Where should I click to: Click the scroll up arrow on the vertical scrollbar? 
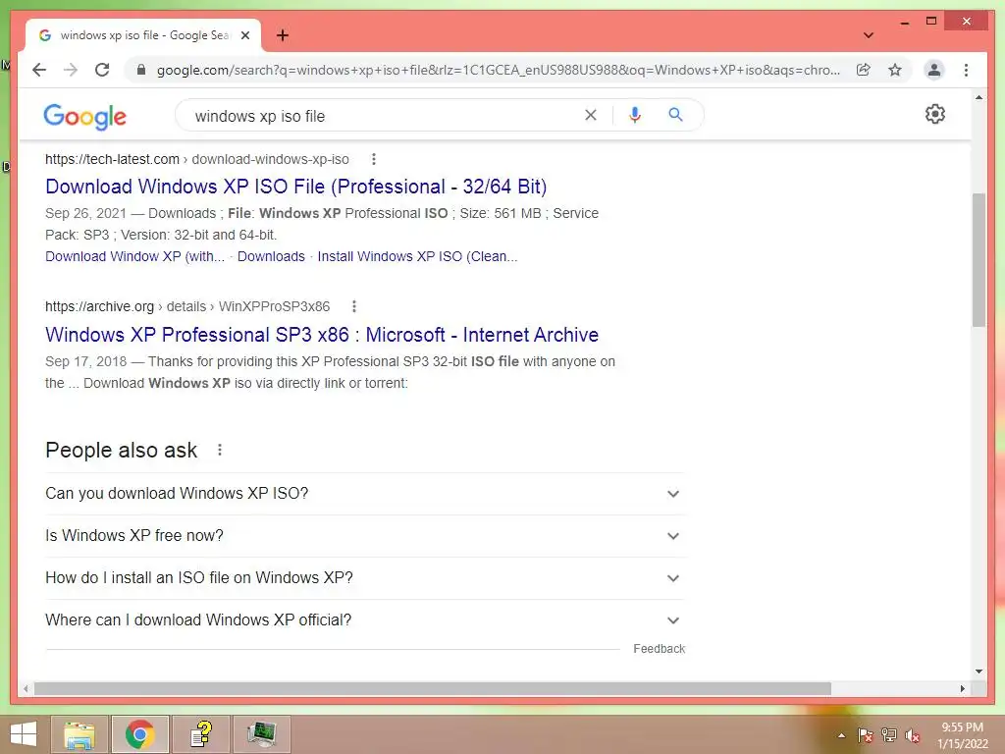pyautogui.click(x=979, y=97)
